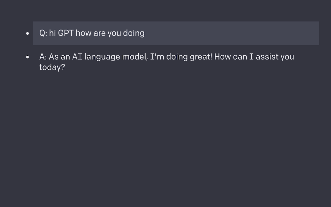Click the word 'can' in the answer
Image resolution: width=331 pixels, height=207 pixels.
point(240,57)
